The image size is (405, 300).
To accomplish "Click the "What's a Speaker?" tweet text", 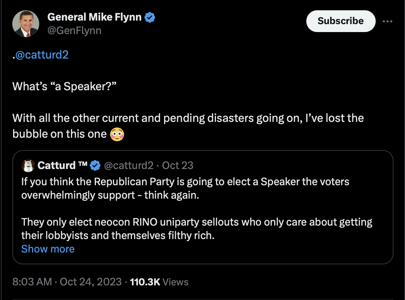I will pos(64,86).
